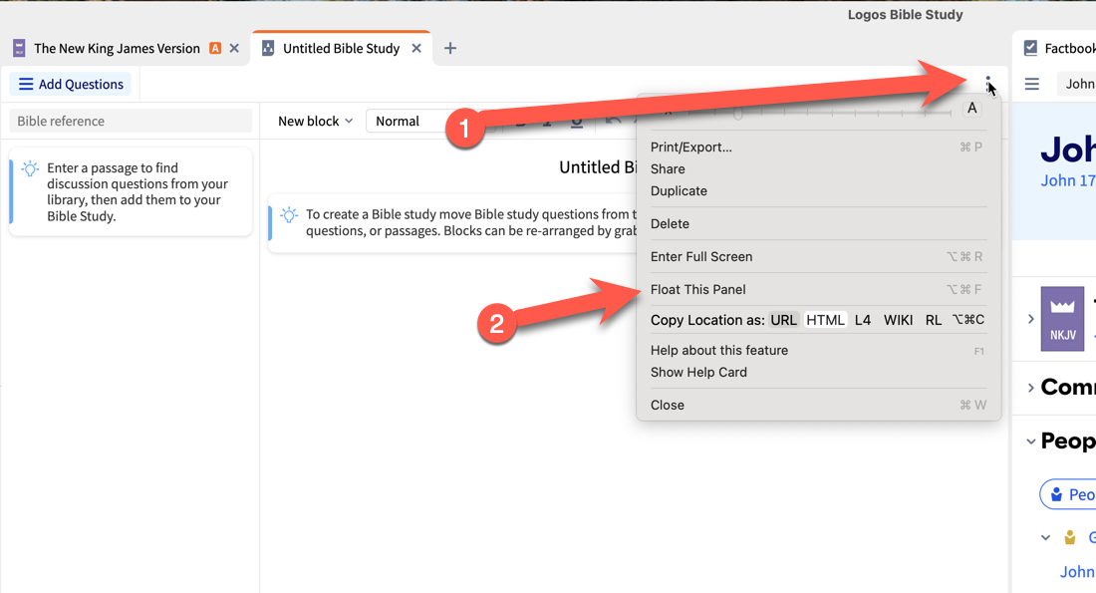This screenshot has width=1096, height=593.
Task: Set copy location format to L4
Action: click(x=863, y=320)
